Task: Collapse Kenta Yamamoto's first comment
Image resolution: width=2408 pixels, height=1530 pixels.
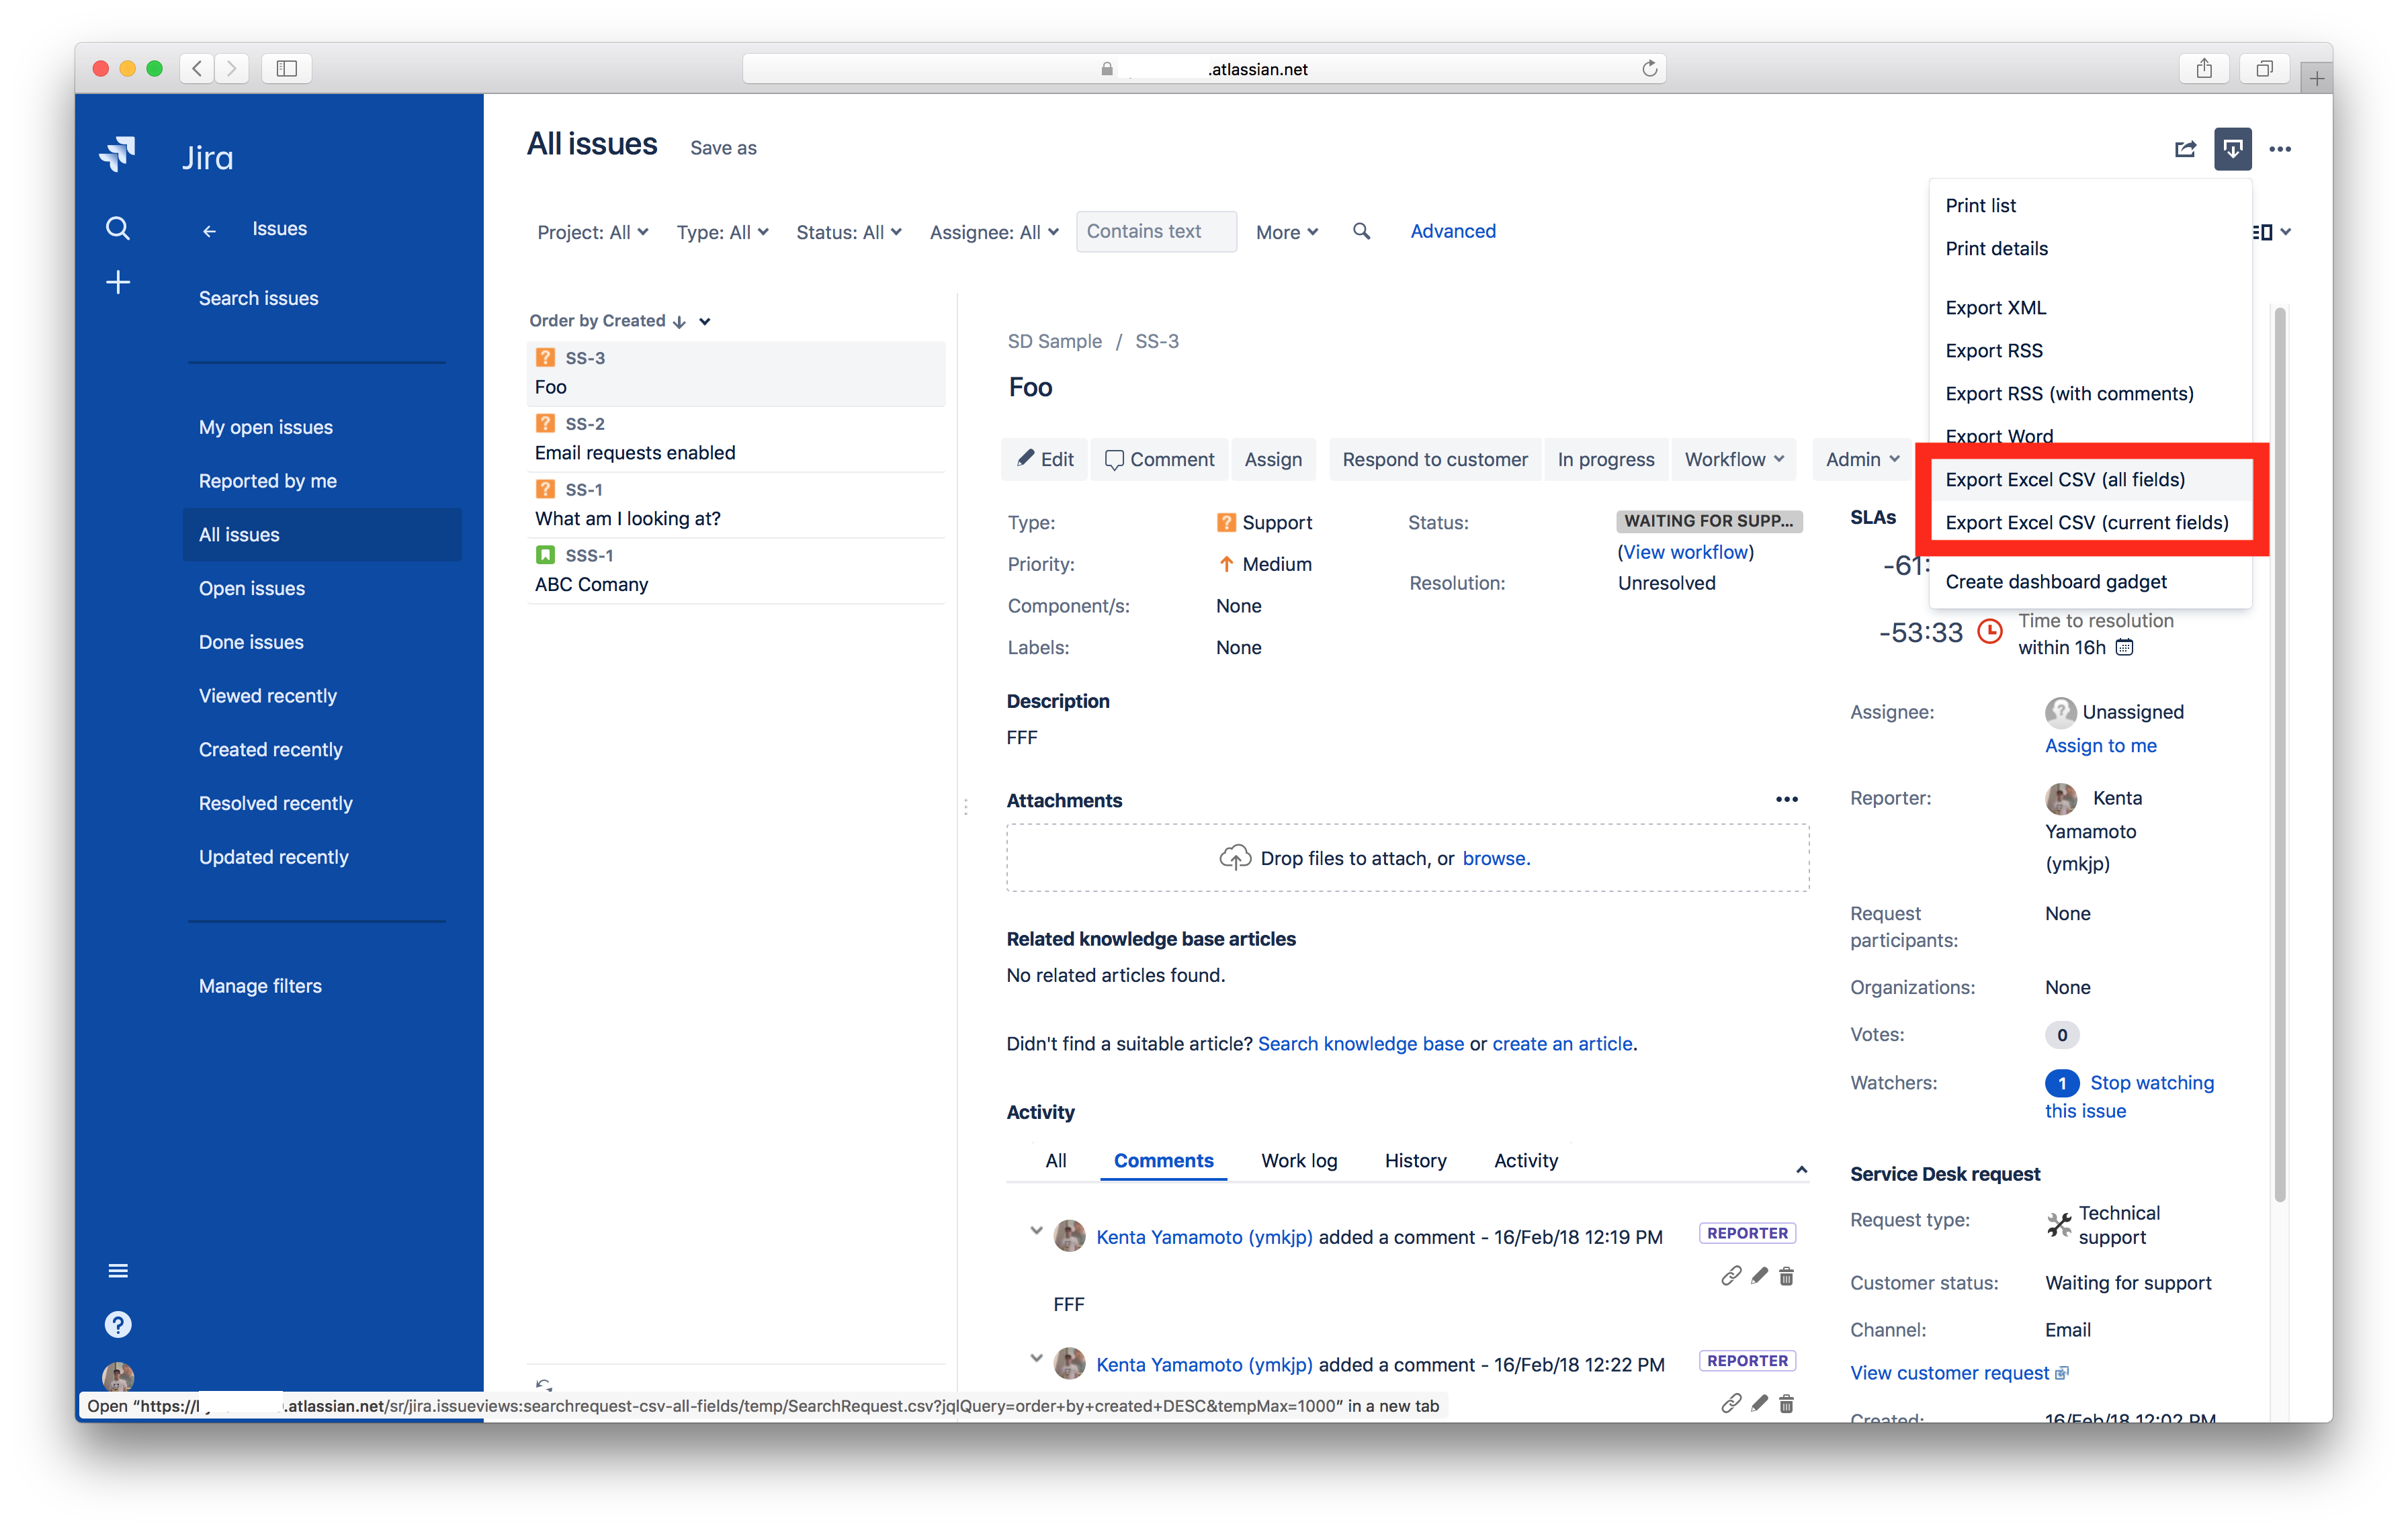Action: [1036, 1231]
